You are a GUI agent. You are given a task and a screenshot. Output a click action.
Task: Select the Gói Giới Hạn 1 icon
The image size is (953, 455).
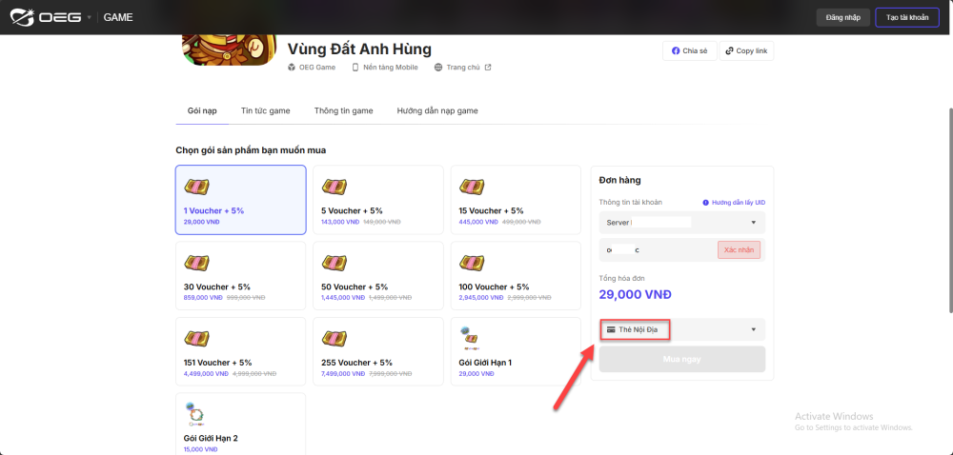point(471,338)
